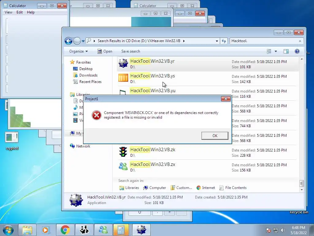Image resolution: width=314 pixels, height=236 pixels.
Task: Click Save search in toolbar
Action: (x=131, y=51)
